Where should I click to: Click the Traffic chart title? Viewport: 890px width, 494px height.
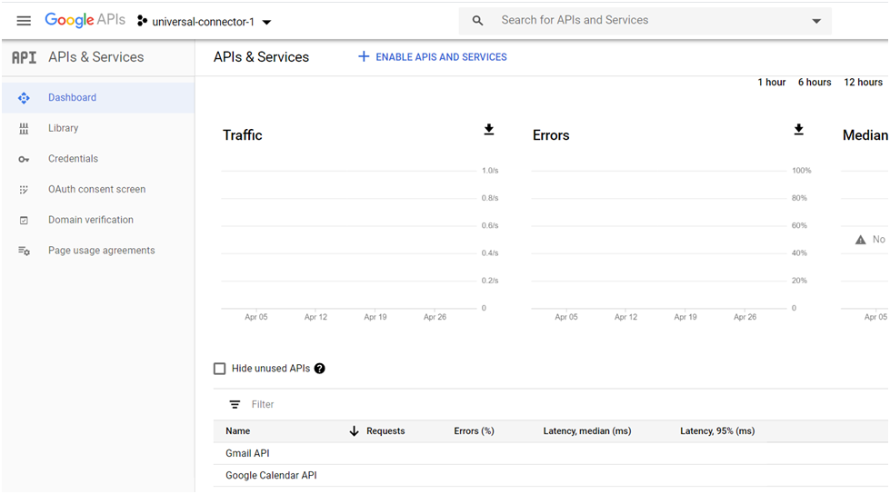click(x=243, y=135)
